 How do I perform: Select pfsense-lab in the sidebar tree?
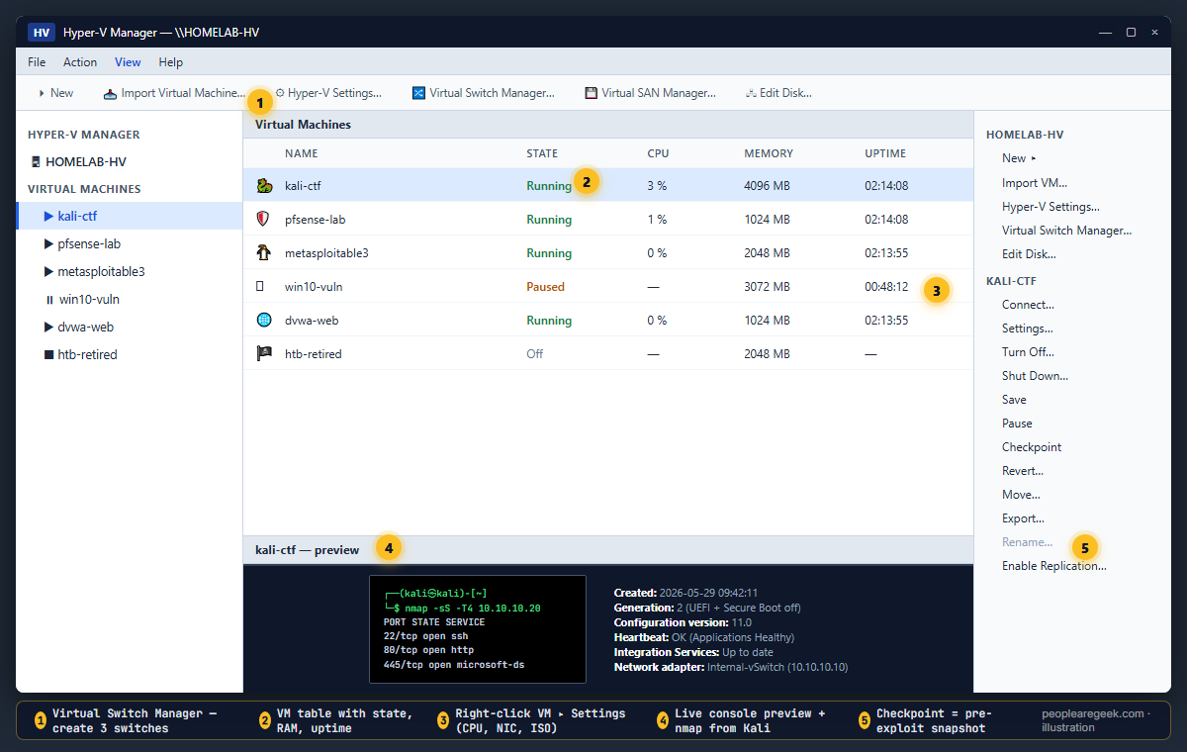pyautogui.click(x=130, y=243)
